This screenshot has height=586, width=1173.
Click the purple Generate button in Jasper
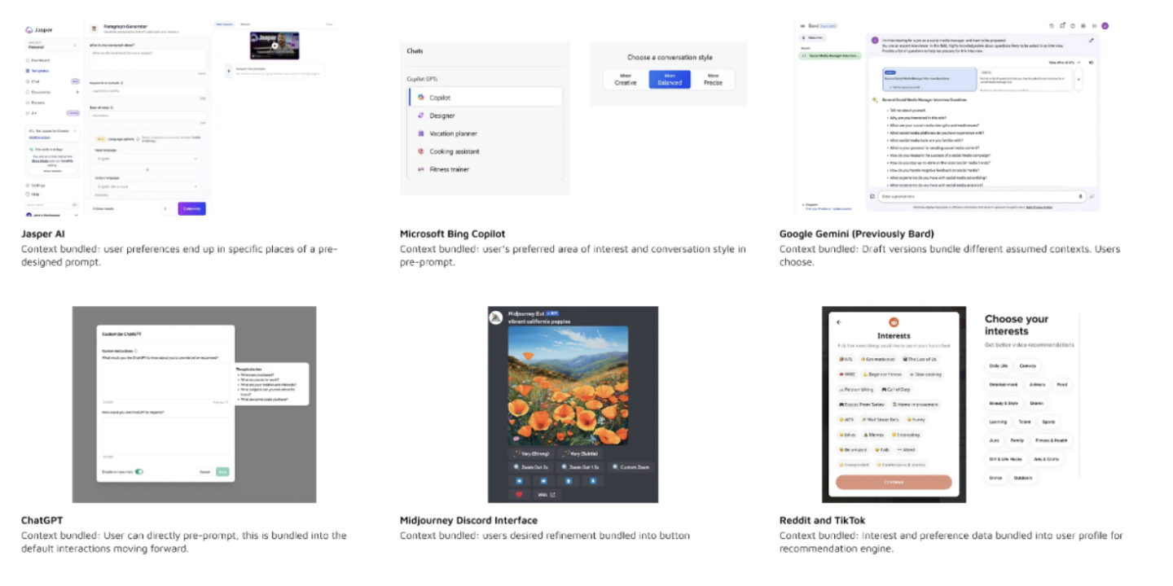point(191,208)
